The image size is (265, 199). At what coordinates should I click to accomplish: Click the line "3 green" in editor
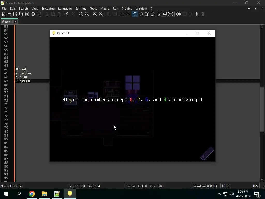pos(23,81)
